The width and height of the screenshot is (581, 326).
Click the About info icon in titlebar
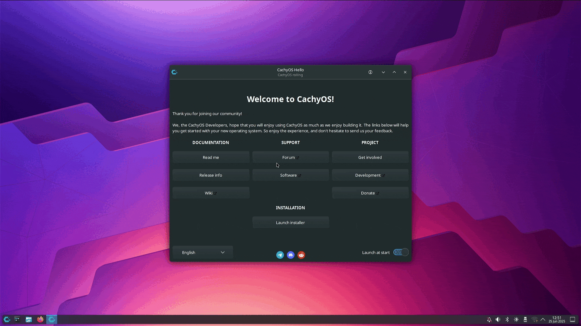(x=370, y=72)
